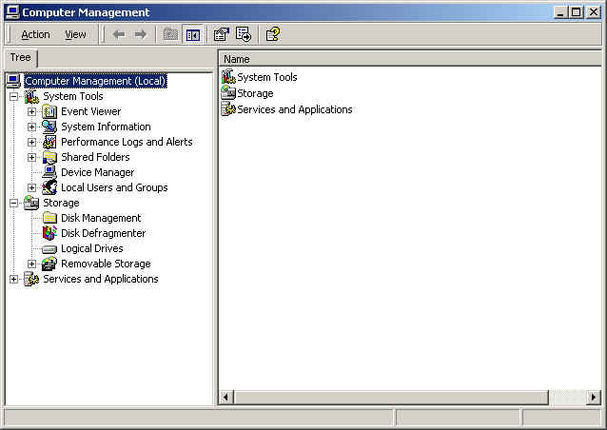The height and width of the screenshot is (430, 607).
Task: Click the Name column header
Action: [x=410, y=59]
